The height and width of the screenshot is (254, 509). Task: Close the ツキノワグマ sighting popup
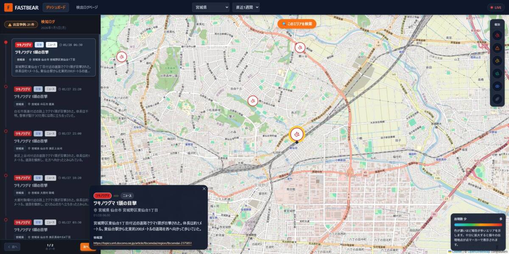204,189
